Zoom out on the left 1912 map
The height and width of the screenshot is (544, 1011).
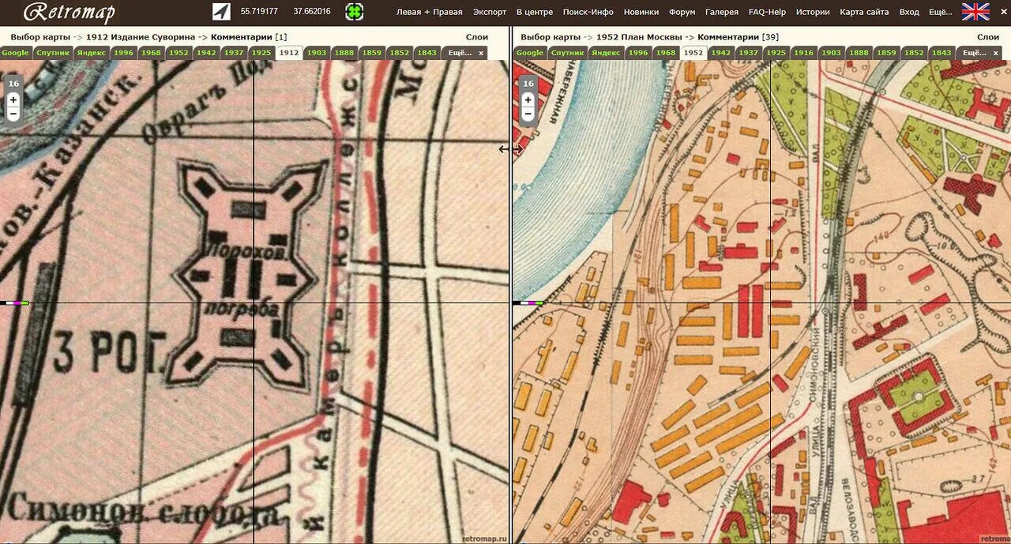[13, 114]
